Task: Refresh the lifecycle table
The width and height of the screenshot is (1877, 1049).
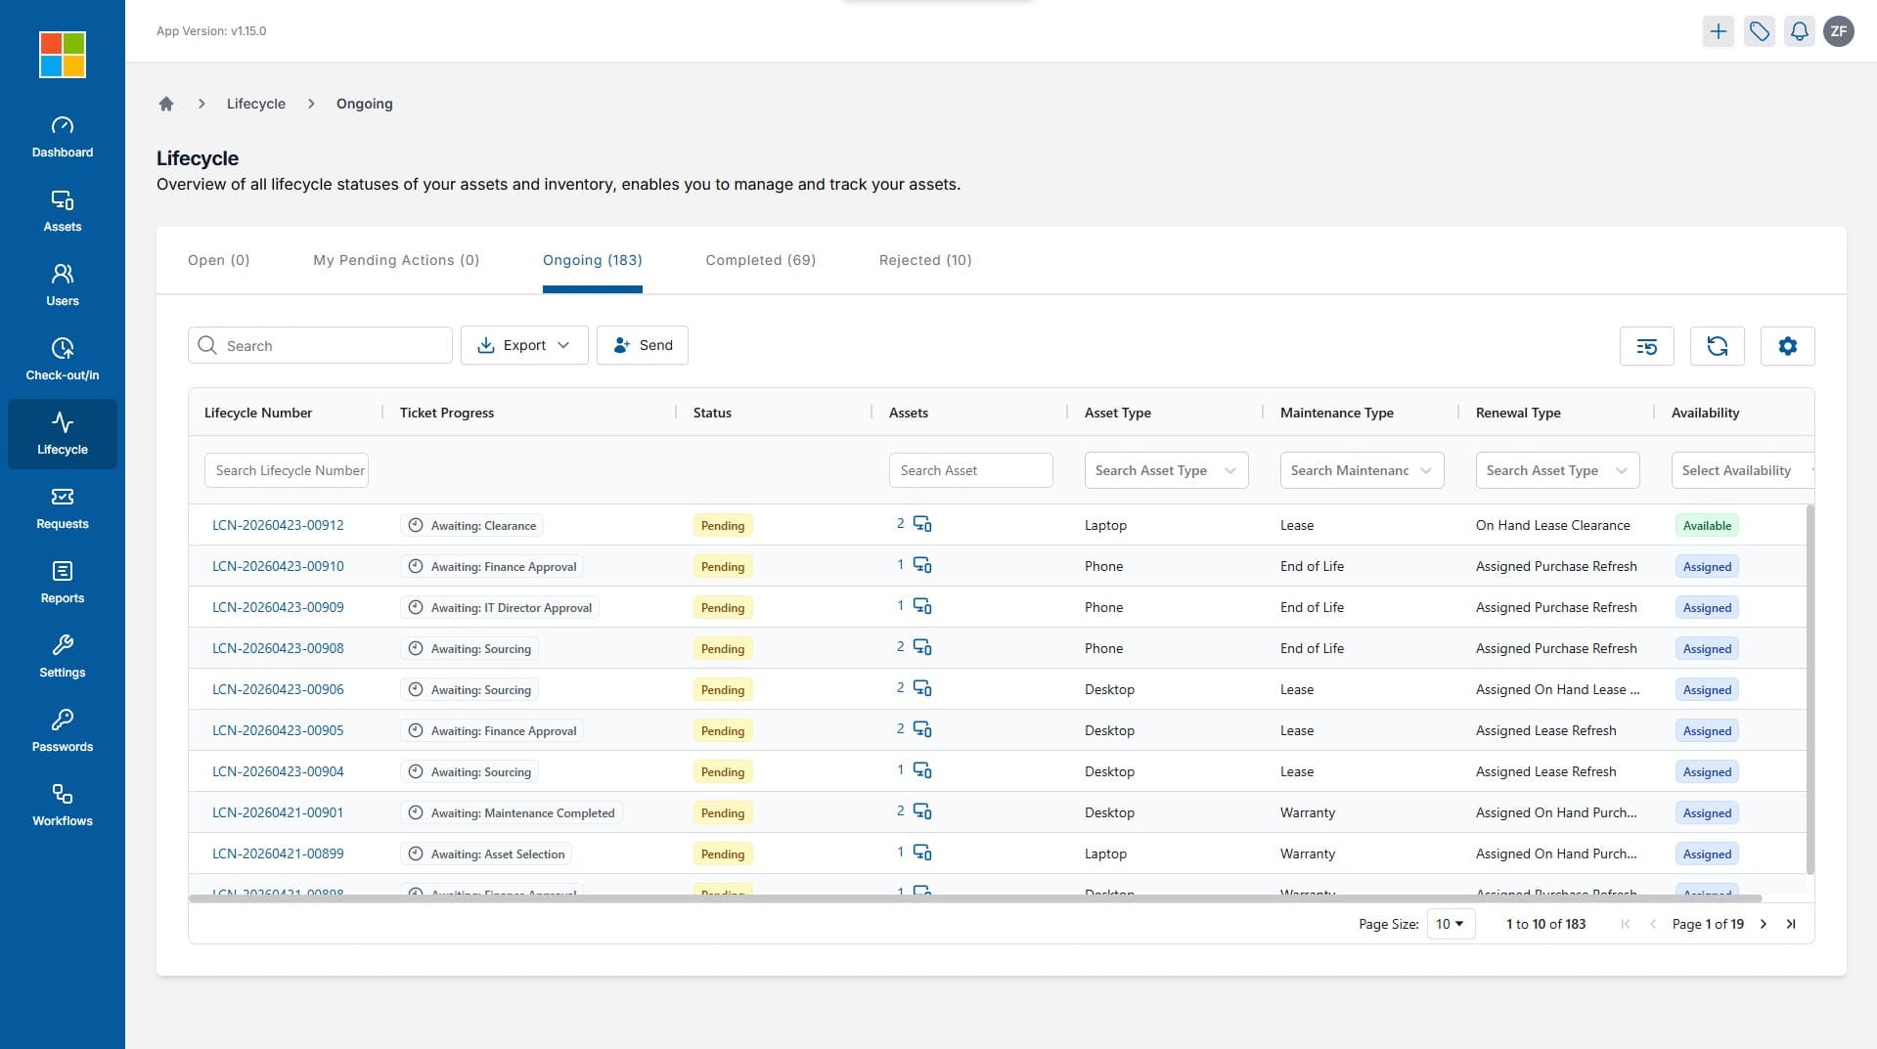Action: [1718, 346]
